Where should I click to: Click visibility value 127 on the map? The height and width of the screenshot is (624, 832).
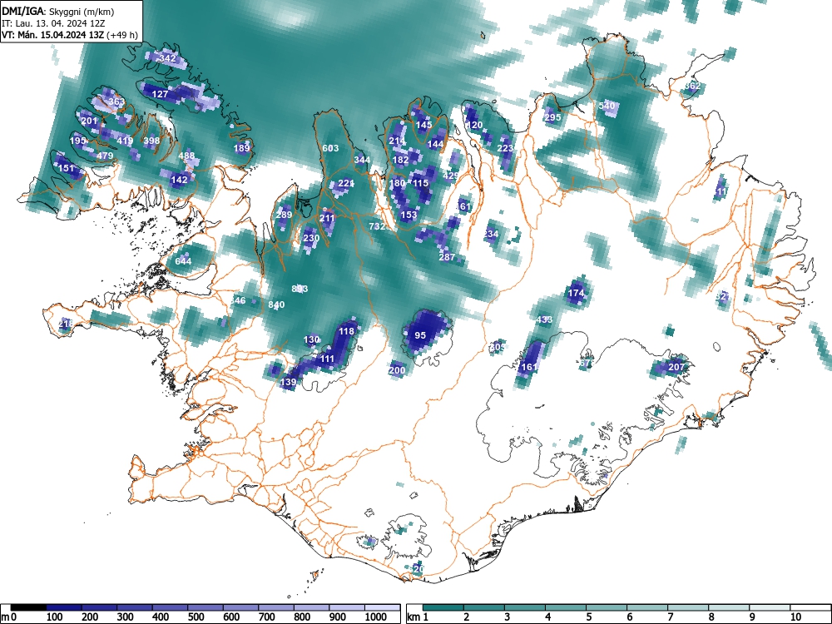click(161, 94)
